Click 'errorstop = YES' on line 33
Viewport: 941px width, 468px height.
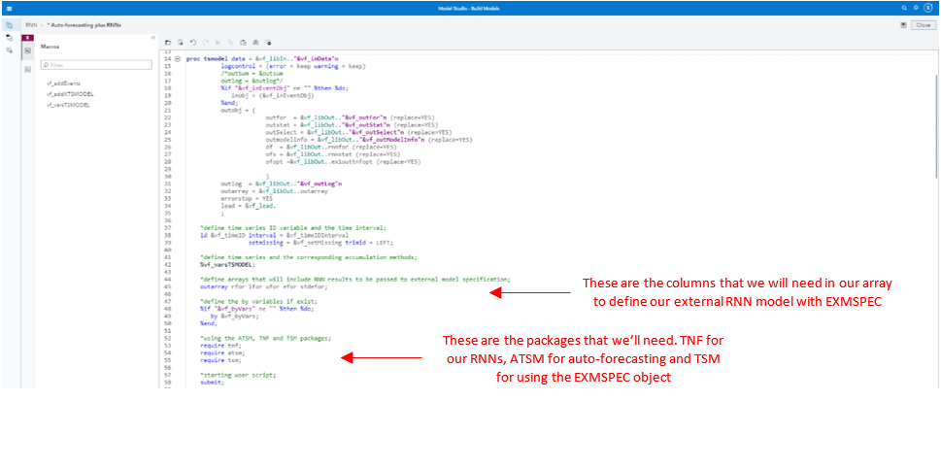247,197
